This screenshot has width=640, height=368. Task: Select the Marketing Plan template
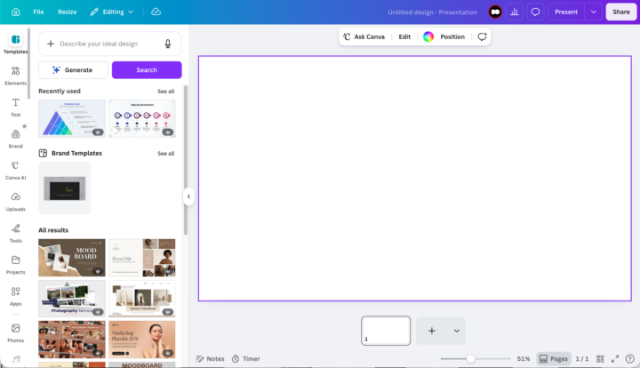142,340
